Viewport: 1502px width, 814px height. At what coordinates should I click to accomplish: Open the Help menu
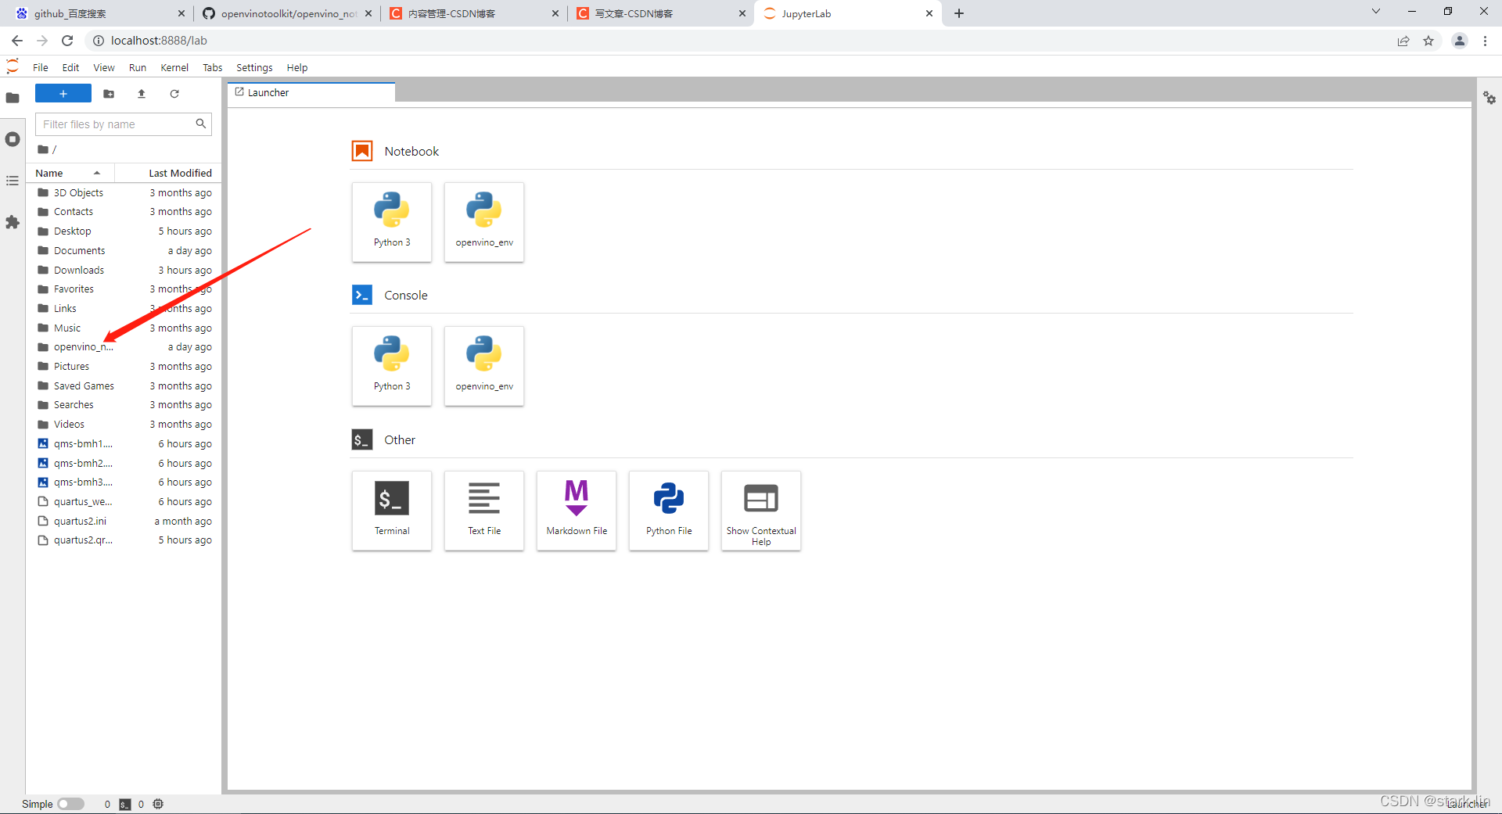point(297,67)
